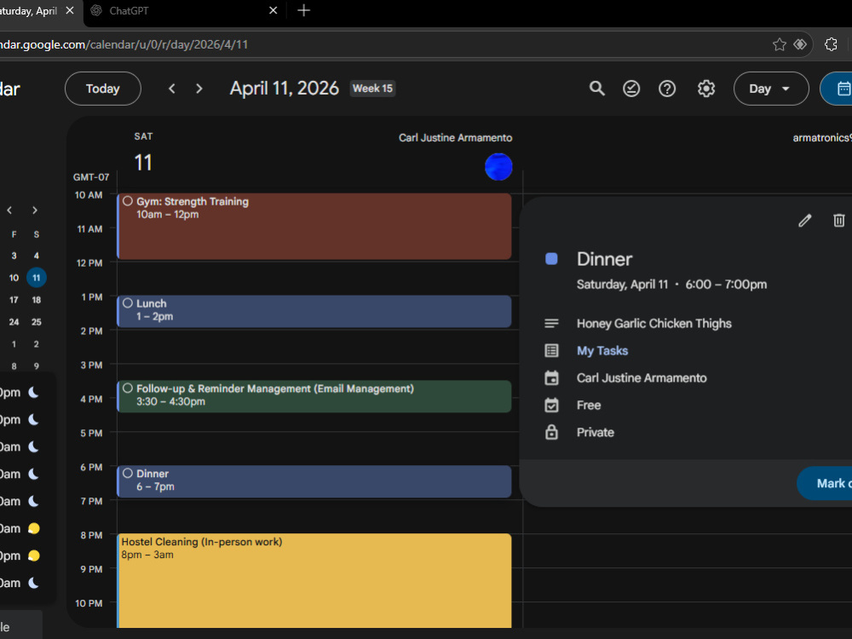
Task: Select day 24 in mini calendar
Action: click(x=14, y=322)
